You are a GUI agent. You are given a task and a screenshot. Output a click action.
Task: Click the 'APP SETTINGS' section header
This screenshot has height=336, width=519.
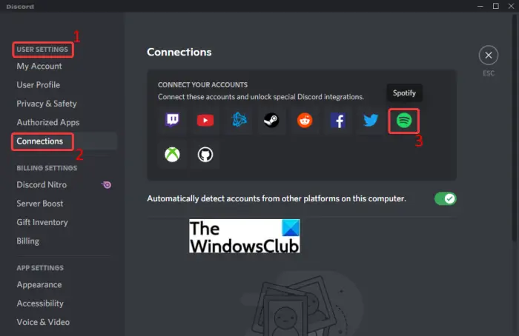click(40, 268)
